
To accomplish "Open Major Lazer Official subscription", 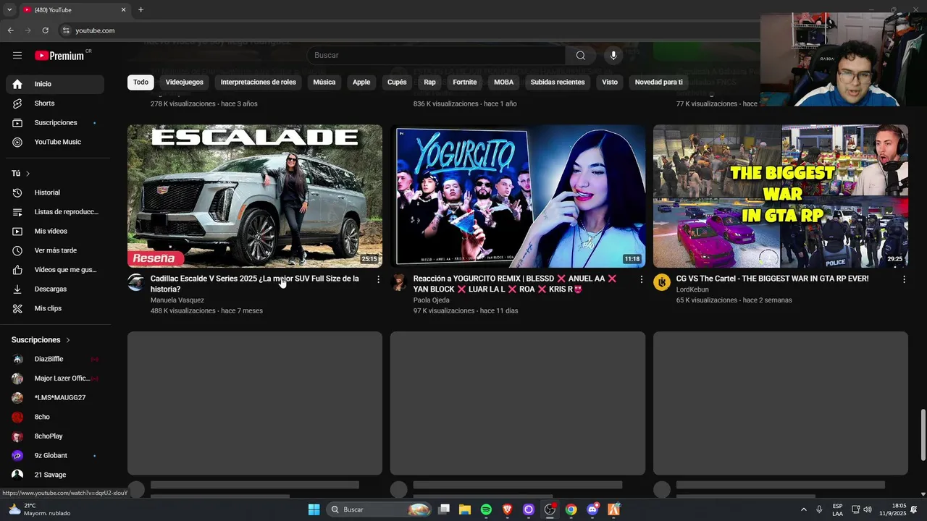I will (55, 378).
